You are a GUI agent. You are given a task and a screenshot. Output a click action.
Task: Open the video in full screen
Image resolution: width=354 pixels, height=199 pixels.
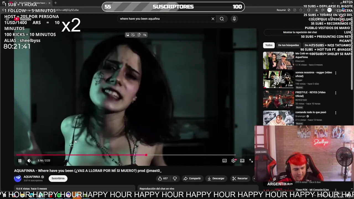(251, 161)
